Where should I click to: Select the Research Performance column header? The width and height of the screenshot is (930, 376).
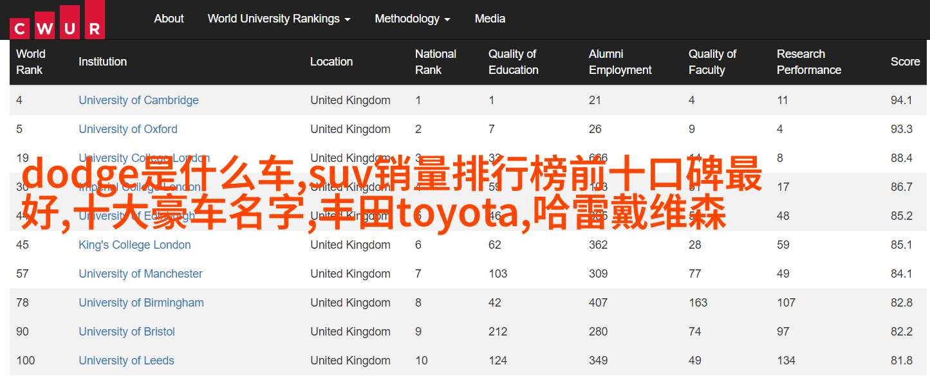coord(809,62)
